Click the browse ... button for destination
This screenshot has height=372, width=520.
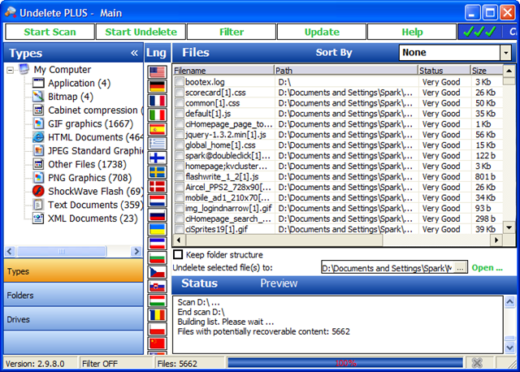pyautogui.click(x=461, y=268)
